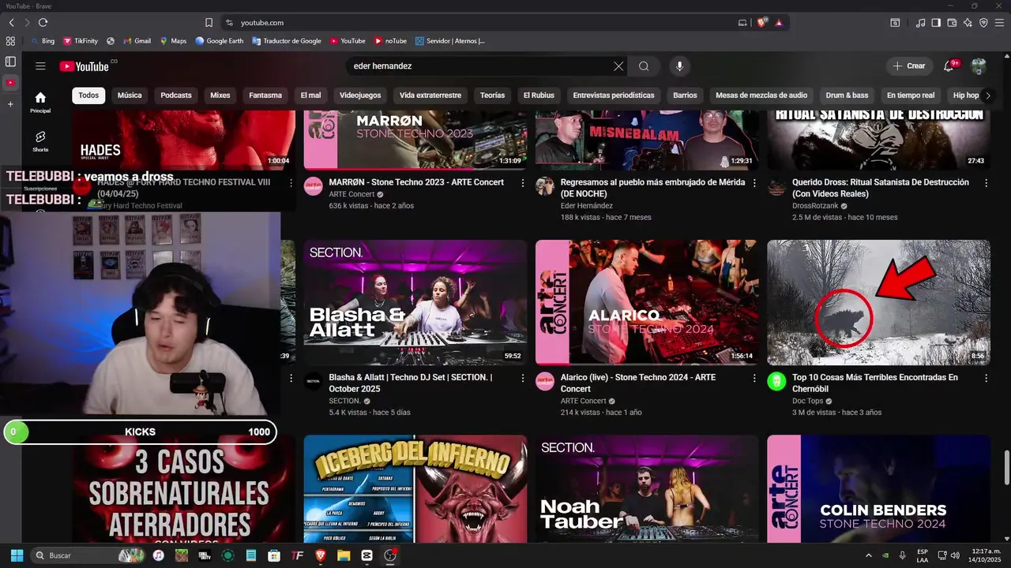Open the account avatar menu
Image resolution: width=1011 pixels, height=568 pixels.
pyautogui.click(x=979, y=66)
